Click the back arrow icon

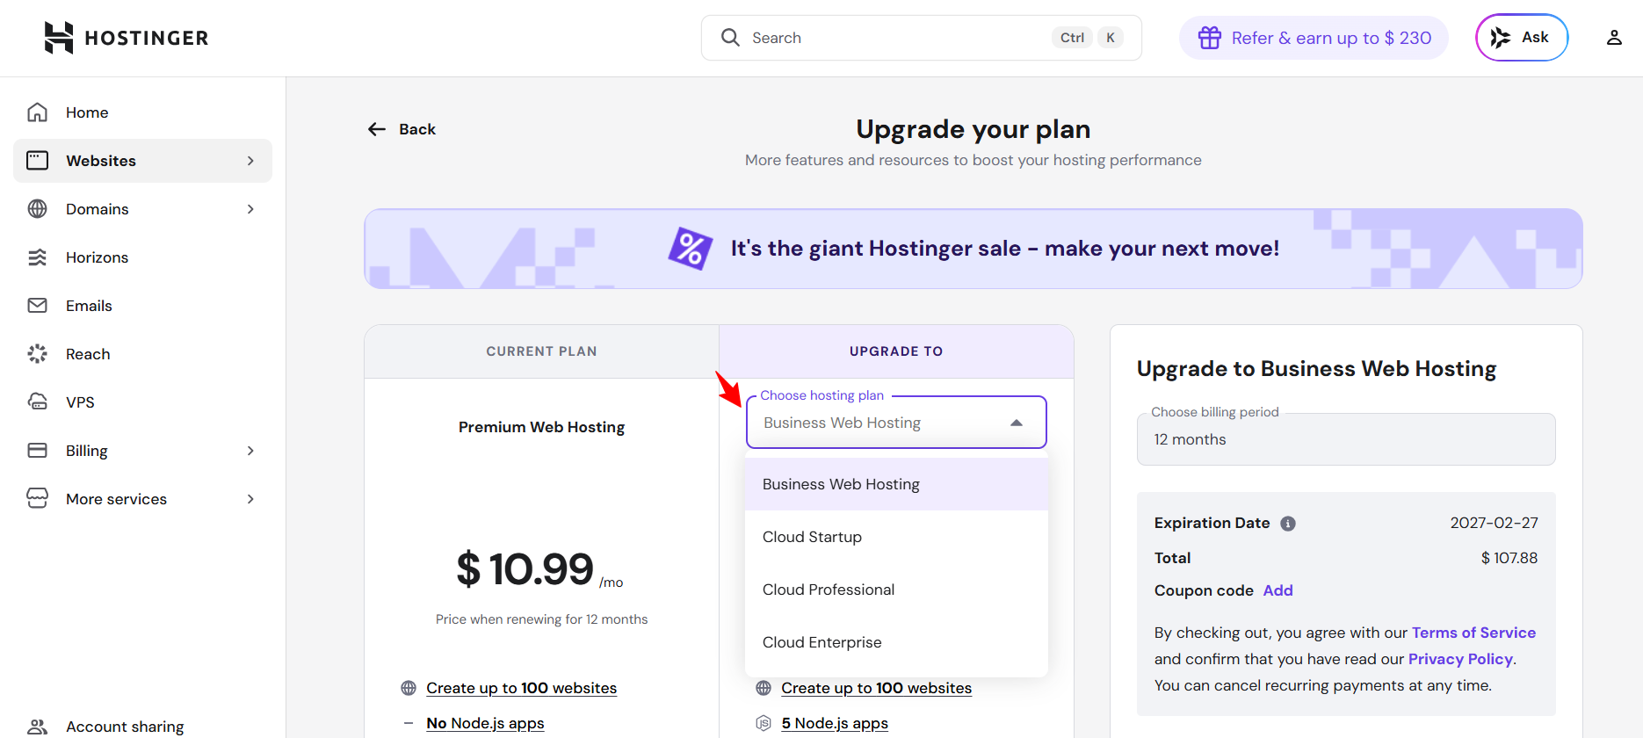[x=377, y=129]
